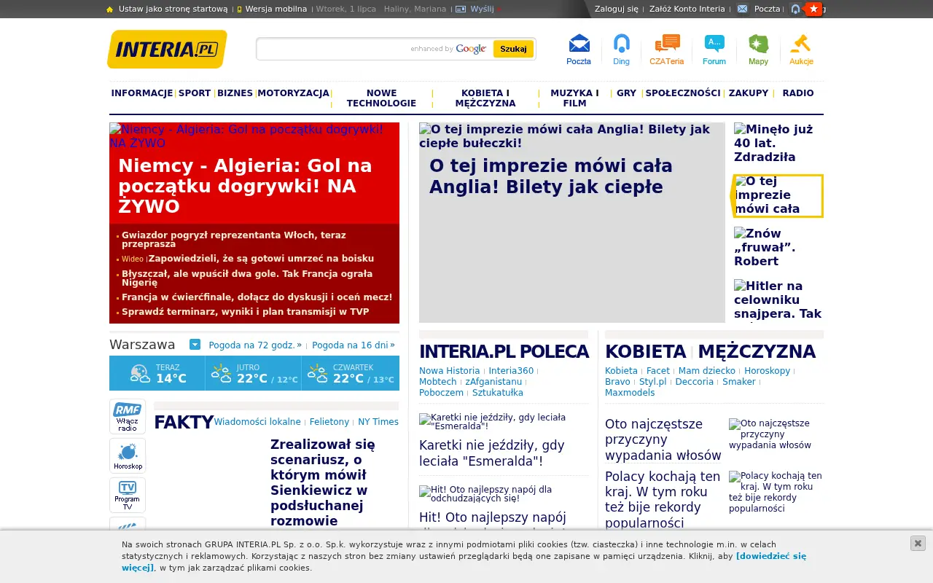Open the INFORMACJE menu
933x583 pixels.
(x=142, y=93)
